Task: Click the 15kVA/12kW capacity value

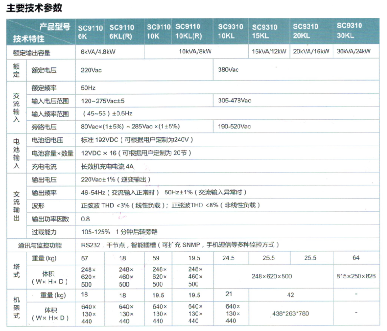Action: coord(269,52)
